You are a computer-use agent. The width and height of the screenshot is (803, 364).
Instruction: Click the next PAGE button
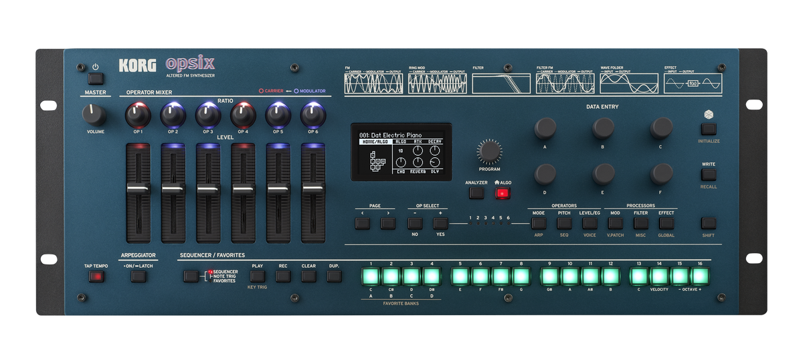[388, 223]
